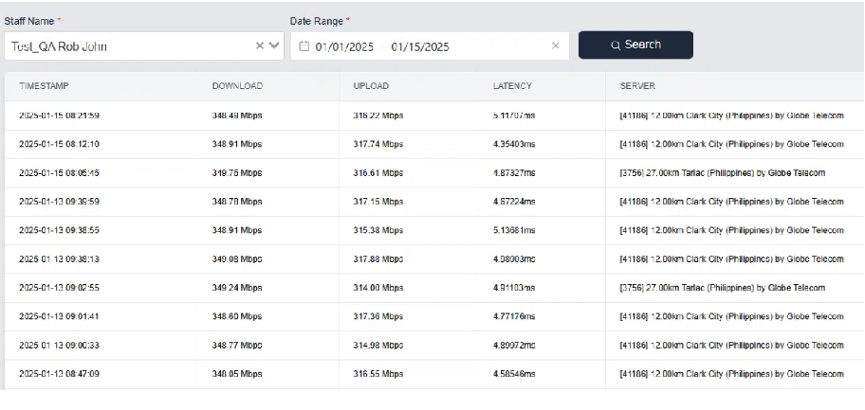865x410 pixels.
Task: Click upload value 316.22 Mbps
Action: (378, 116)
